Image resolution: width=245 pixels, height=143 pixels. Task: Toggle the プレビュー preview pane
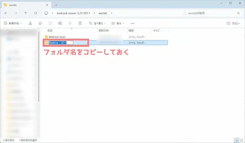click(x=233, y=23)
